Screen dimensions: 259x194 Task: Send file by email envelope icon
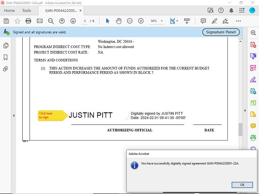click(x=40, y=21)
